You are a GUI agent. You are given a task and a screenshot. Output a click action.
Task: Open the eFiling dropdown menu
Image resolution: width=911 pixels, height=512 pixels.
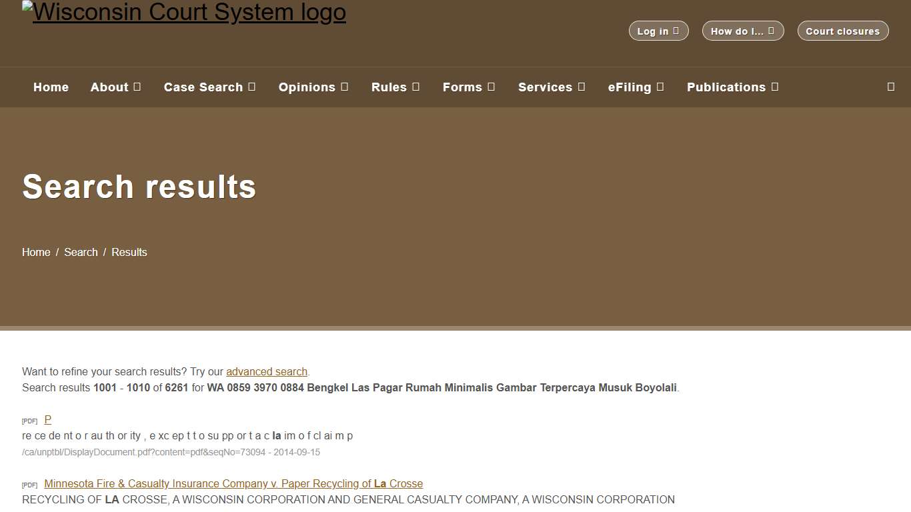(661, 87)
